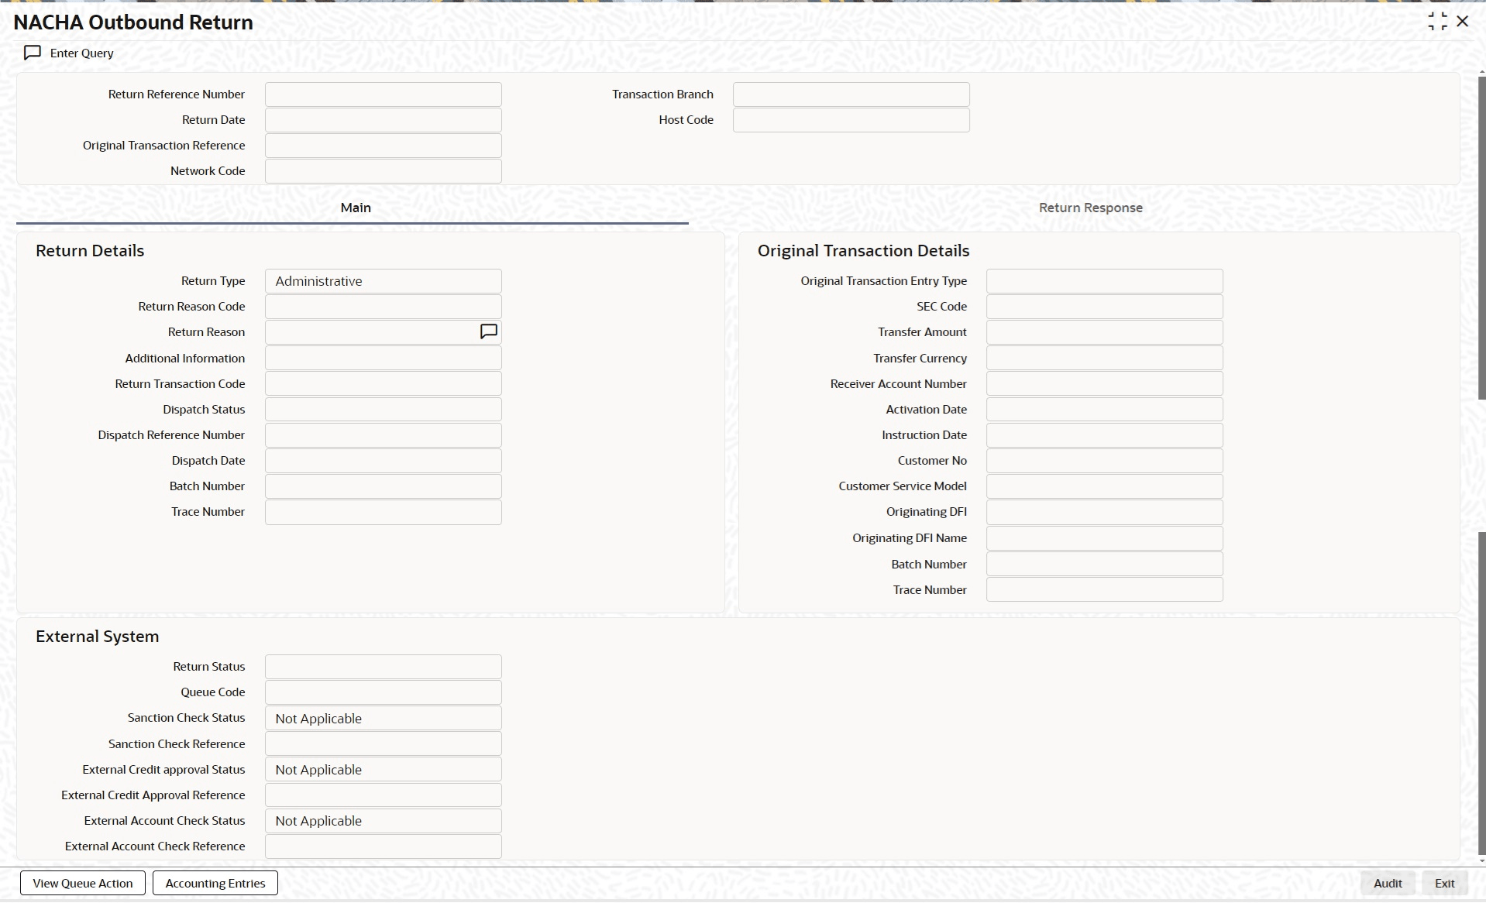Click the Return Reason Code field
This screenshot has height=903, width=1486.
click(x=384, y=307)
